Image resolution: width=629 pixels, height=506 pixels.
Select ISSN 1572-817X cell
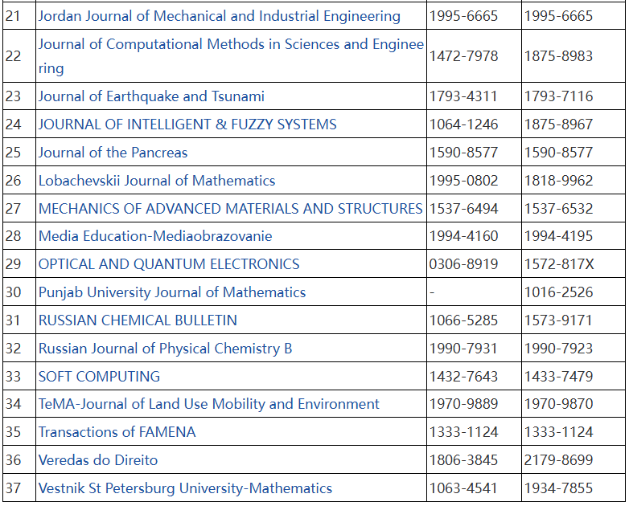(573, 264)
